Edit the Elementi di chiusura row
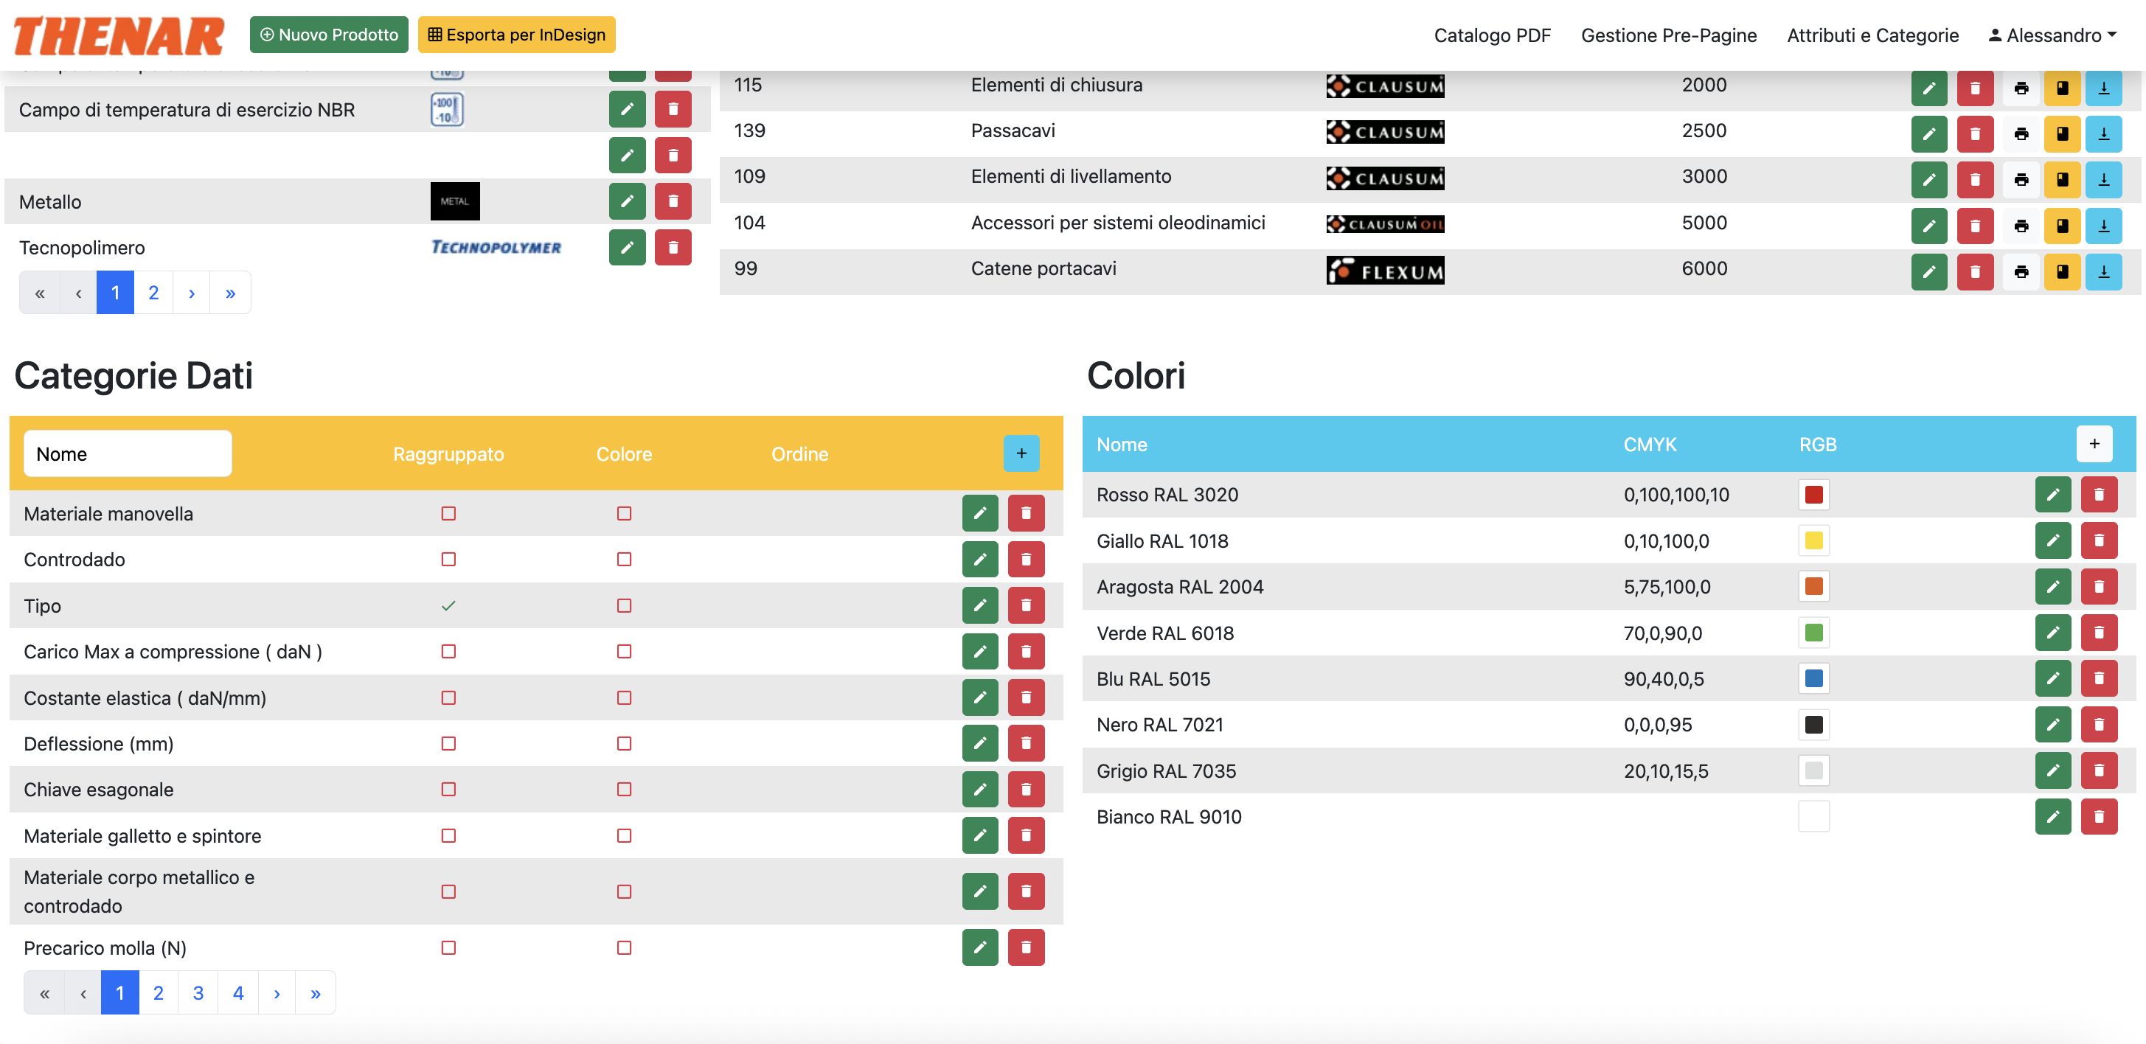This screenshot has width=2146, height=1044. pyautogui.click(x=1928, y=88)
